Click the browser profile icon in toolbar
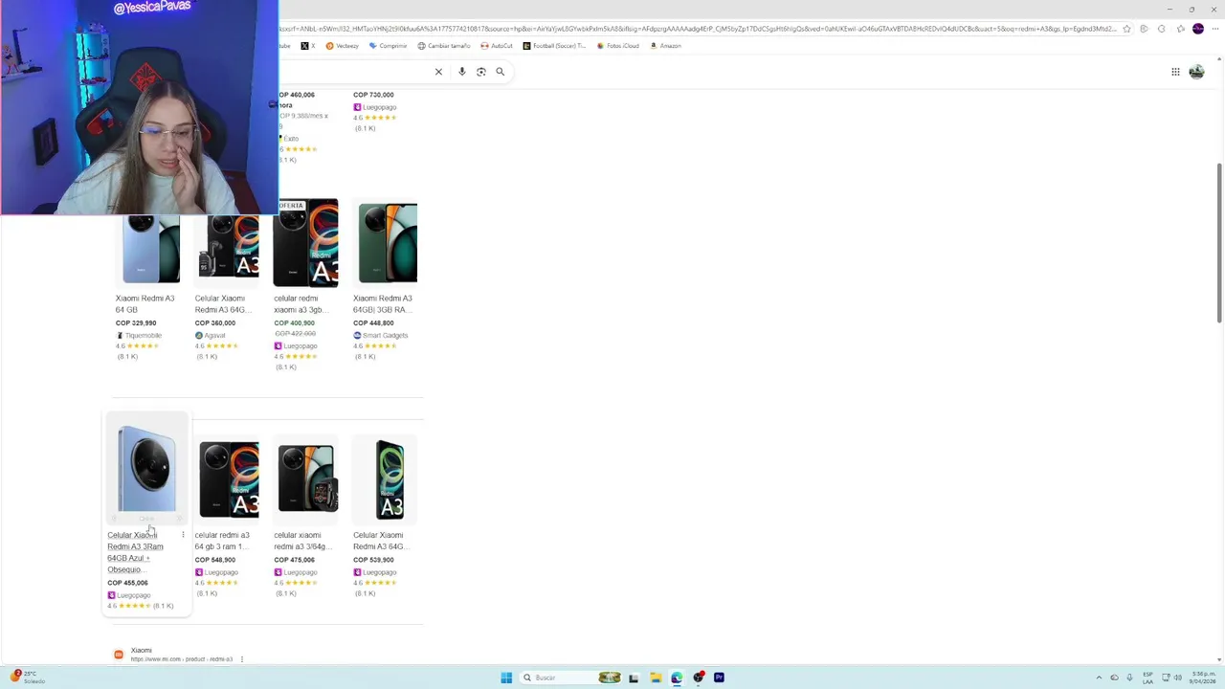The height and width of the screenshot is (689, 1225). coord(1197,29)
